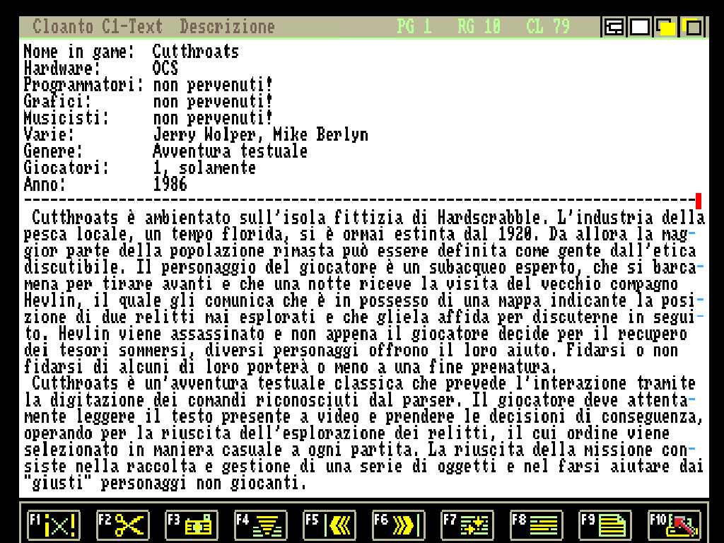Click the F2 scissors cut icon
This screenshot has height=543, width=724.
coord(122,525)
